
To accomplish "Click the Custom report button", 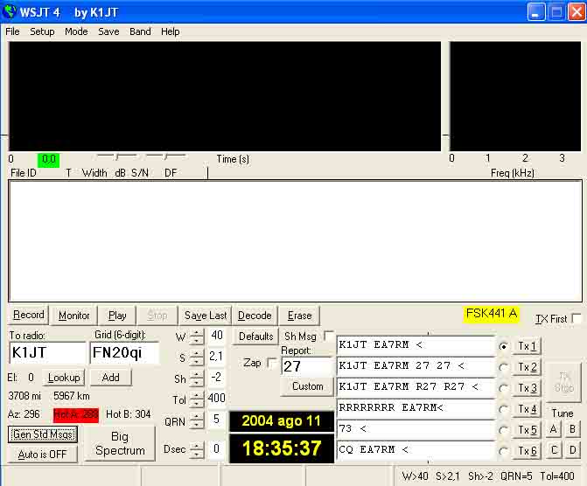I will point(307,386).
